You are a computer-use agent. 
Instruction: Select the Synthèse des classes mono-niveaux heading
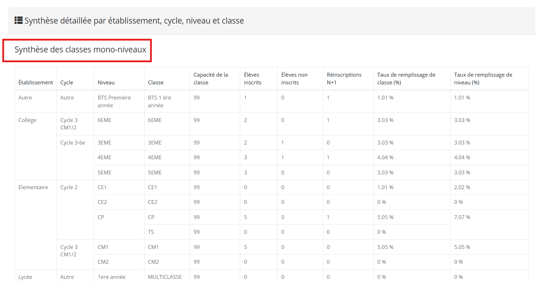pyautogui.click(x=80, y=50)
